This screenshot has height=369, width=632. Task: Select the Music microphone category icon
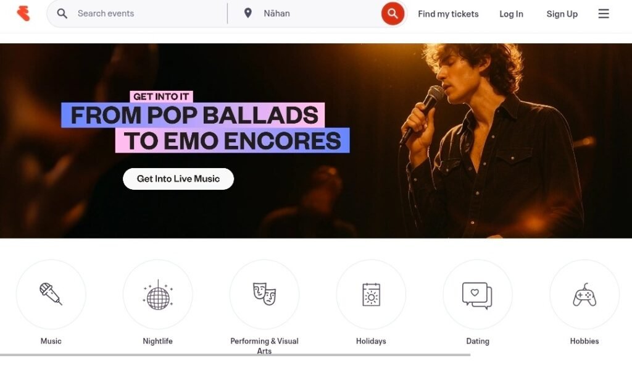[51, 294]
